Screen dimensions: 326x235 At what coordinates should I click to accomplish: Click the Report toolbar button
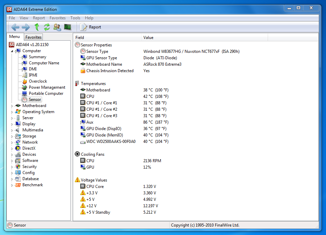pyautogui.click(x=90, y=27)
